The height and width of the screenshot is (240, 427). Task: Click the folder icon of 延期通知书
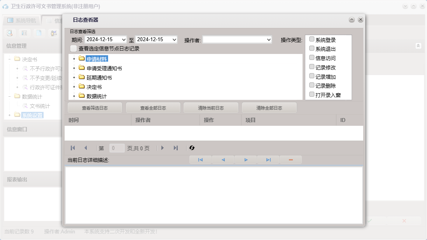[81, 77]
